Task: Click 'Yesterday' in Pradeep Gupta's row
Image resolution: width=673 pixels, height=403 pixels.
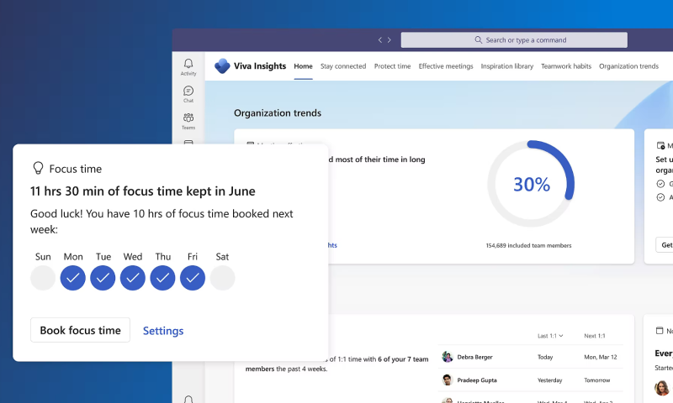Action: click(550, 379)
